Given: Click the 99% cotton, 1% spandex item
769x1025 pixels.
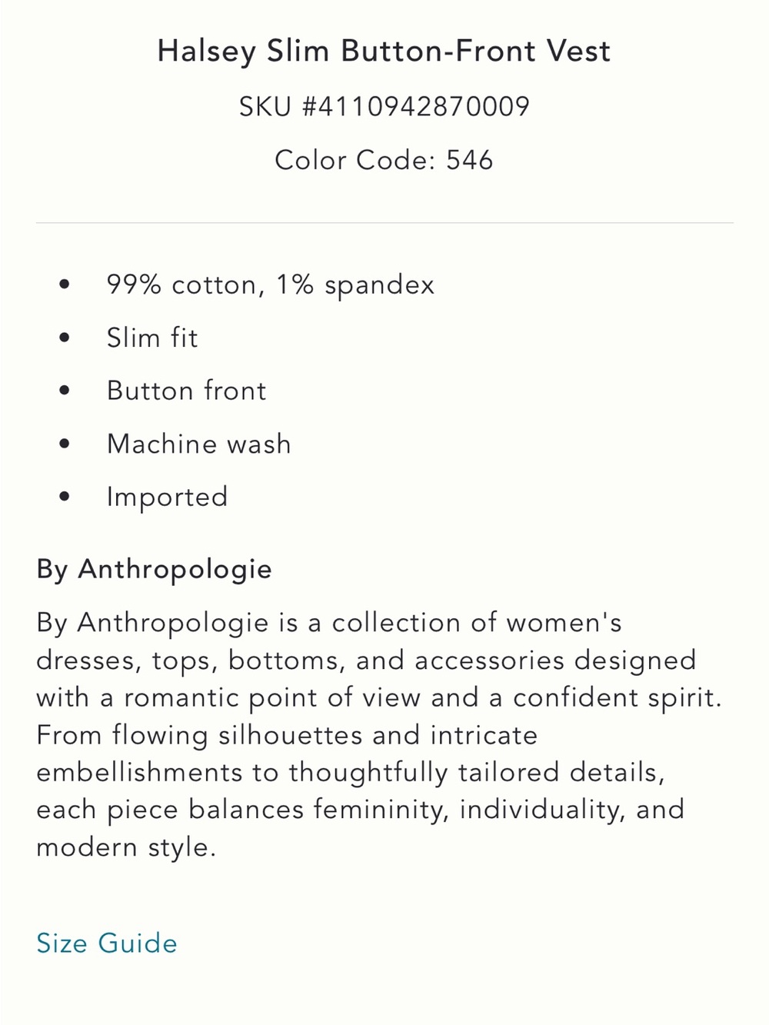Looking at the screenshot, I should click(270, 285).
